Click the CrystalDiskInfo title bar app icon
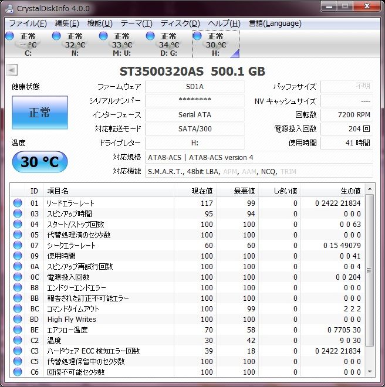The image size is (385, 387). pyautogui.click(x=9, y=8)
